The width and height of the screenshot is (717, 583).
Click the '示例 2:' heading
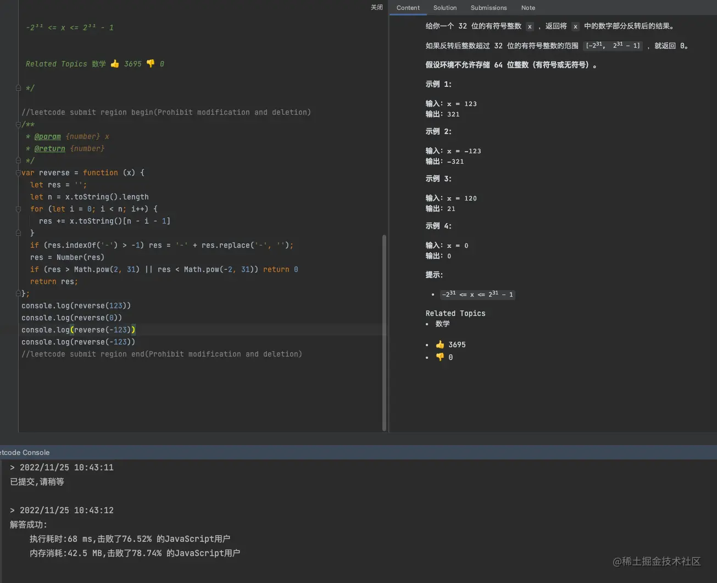click(438, 131)
